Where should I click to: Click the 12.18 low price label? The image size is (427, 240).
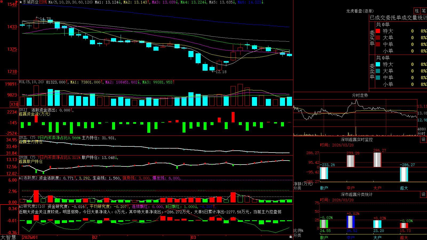click(x=221, y=72)
